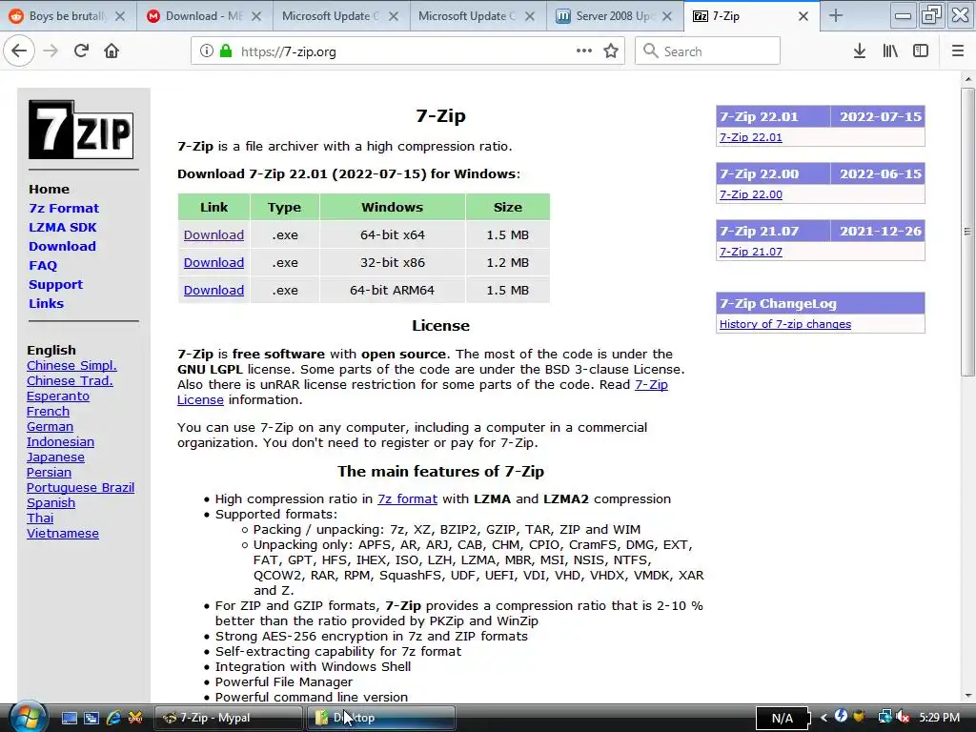The width and height of the screenshot is (976, 732).
Task: Click the green secure padlock icon
Action: [x=225, y=51]
